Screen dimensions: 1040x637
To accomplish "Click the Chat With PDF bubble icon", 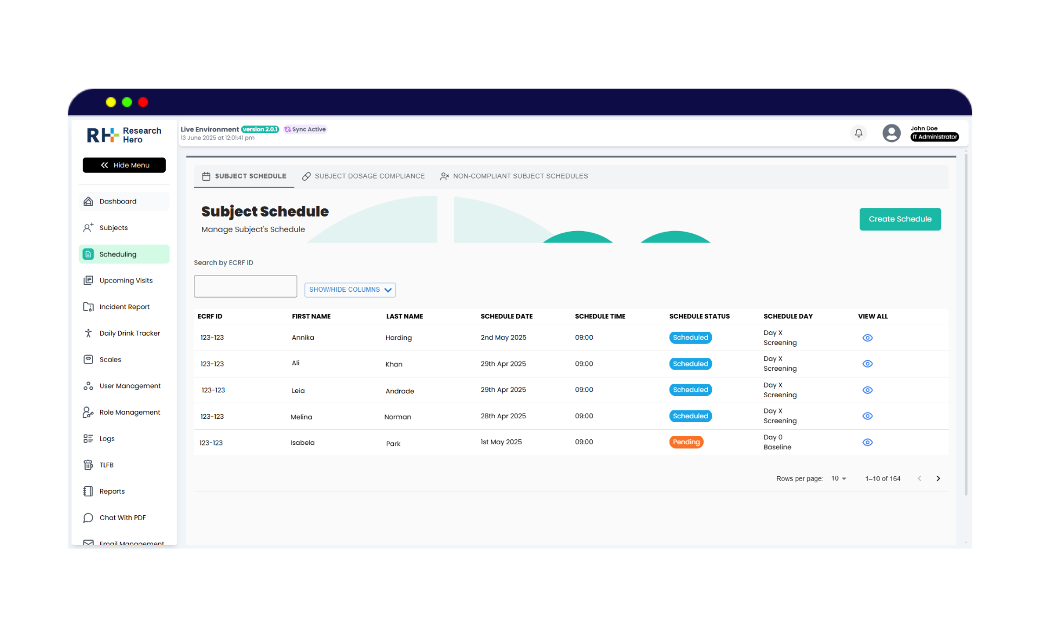I will (88, 518).
